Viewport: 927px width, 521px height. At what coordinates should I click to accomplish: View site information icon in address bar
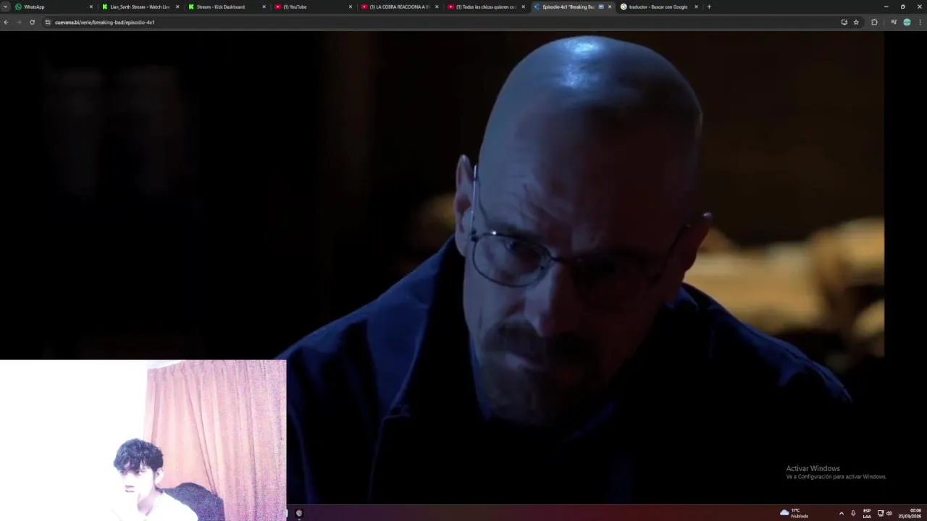(x=48, y=22)
